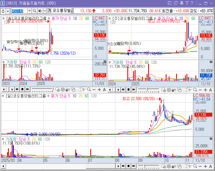Click the weekly chart dotted-line chart icon
Image resolution: width=215 pixels, height=171 pixels.
[184, 90]
